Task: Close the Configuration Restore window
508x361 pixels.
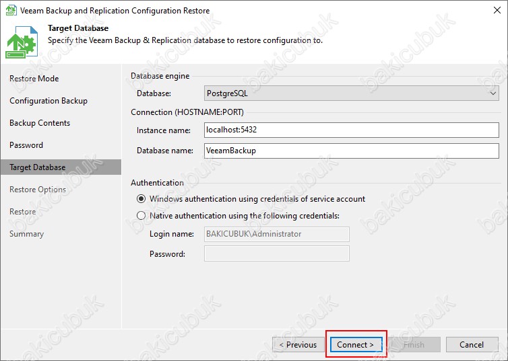Action: click(x=497, y=10)
